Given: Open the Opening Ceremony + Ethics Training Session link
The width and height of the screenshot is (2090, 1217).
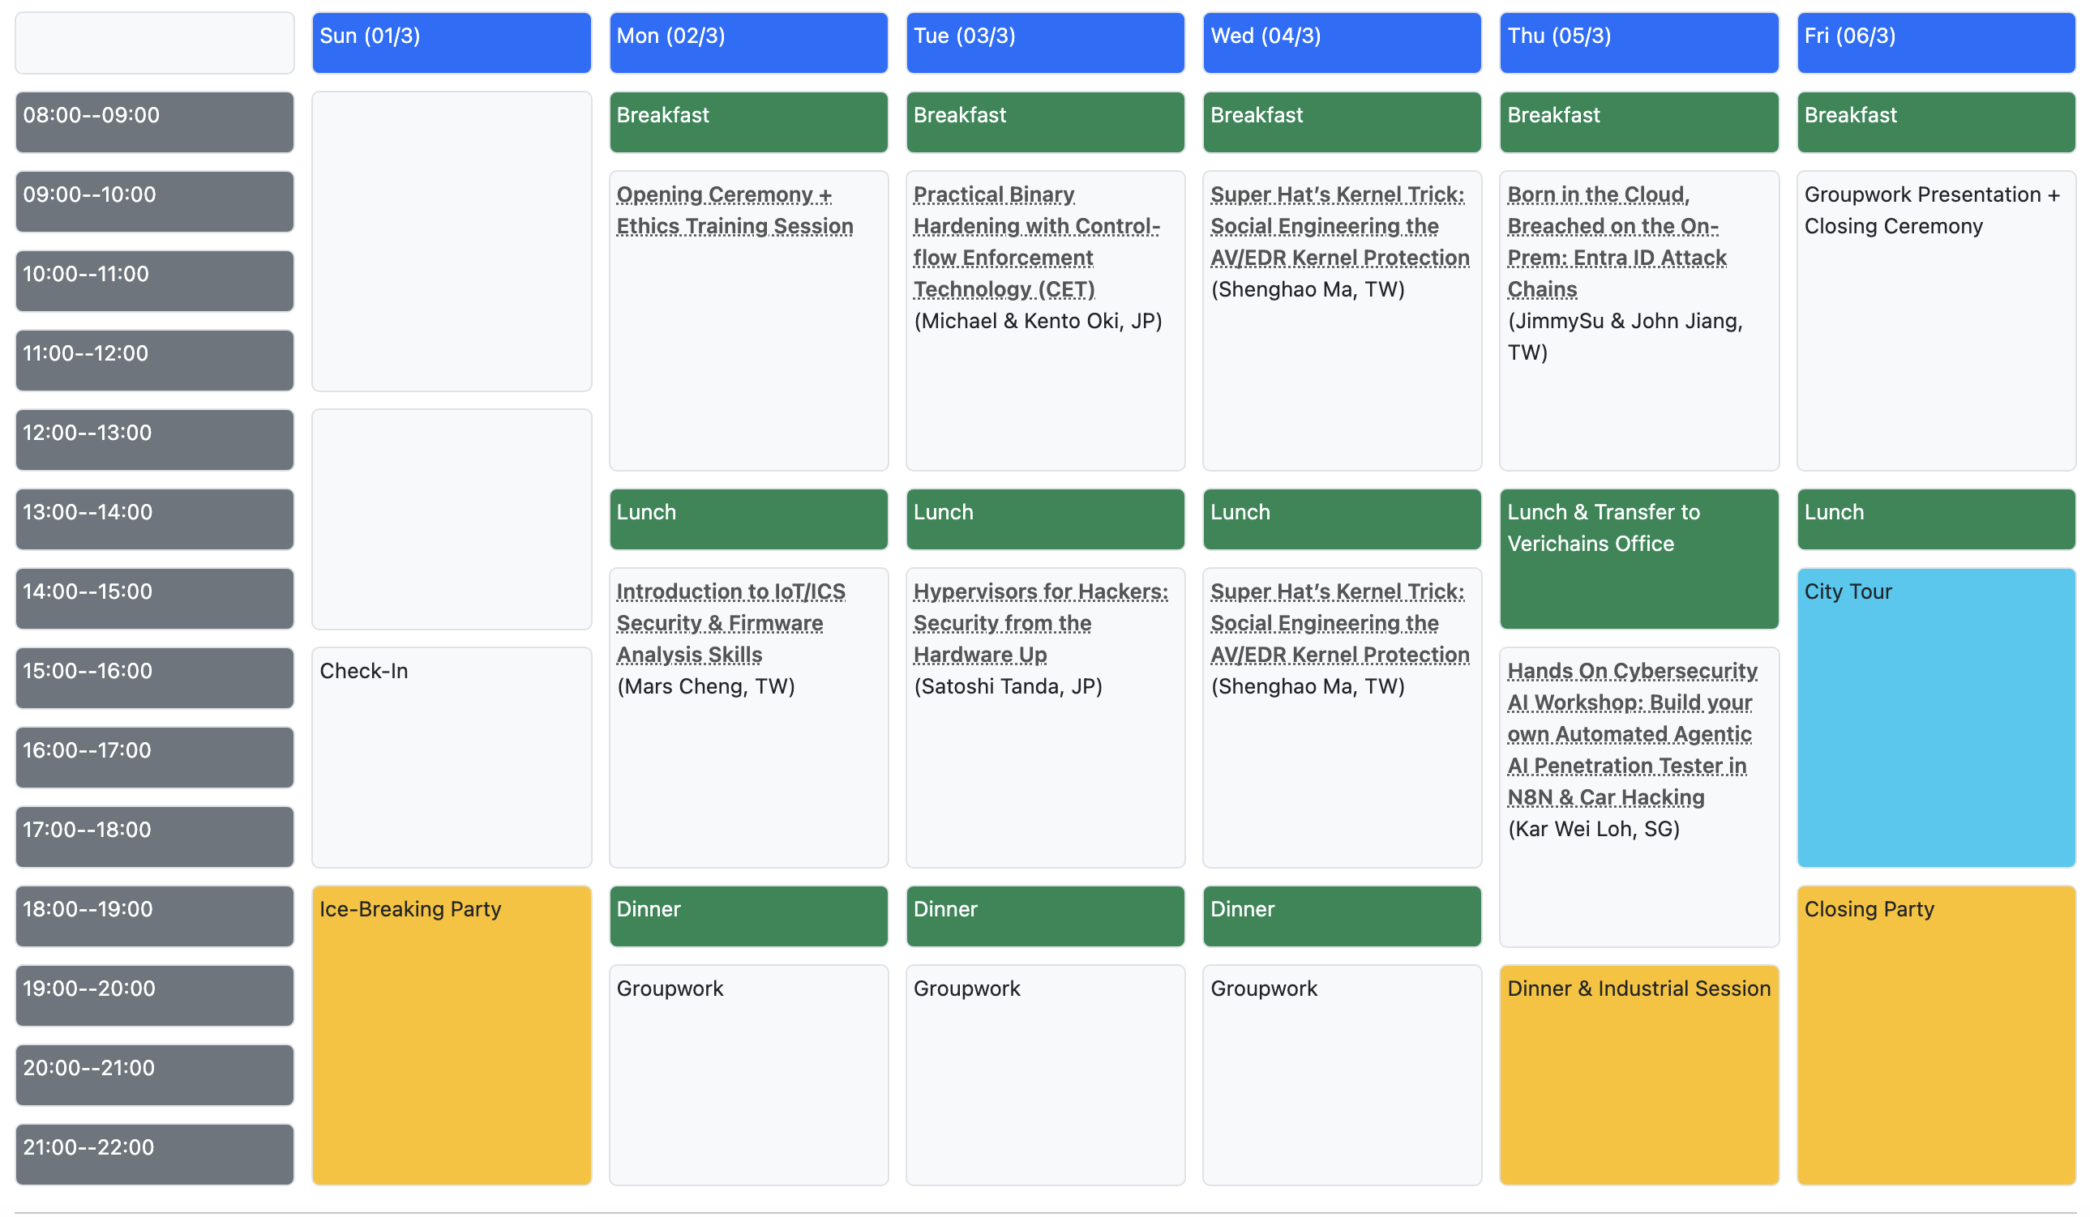Looking at the screenshot, I should tap(734, 211).
